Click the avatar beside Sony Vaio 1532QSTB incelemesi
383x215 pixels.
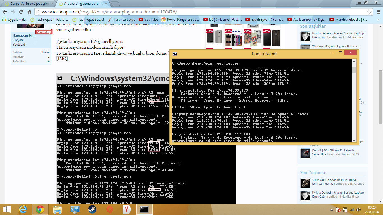[306, 183]
